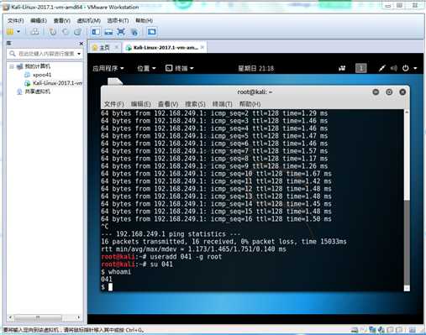Screen dimensions: 426x335
Task: Click the '192.168.249.1 ping statistics' line
Action: point(171,234)
